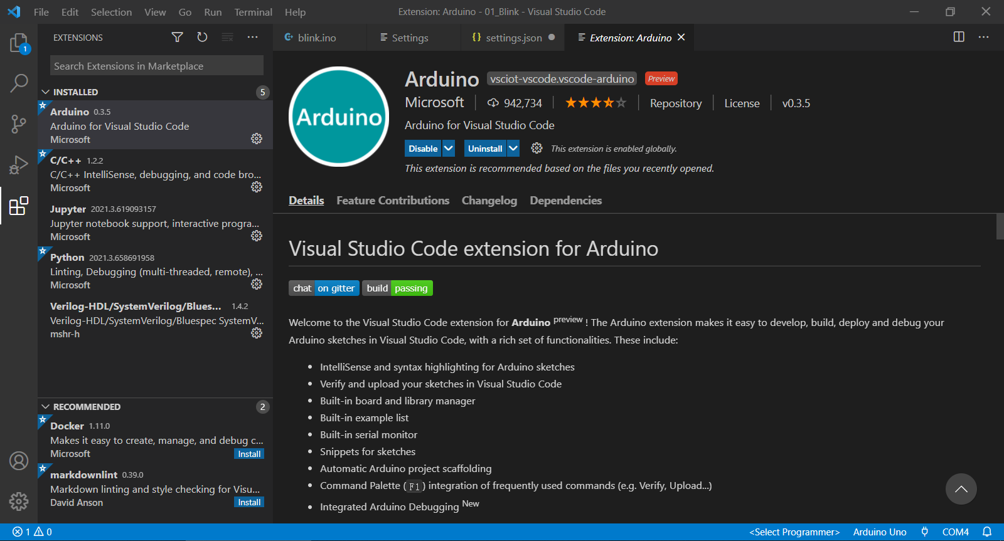Open the License link

(x=742, y=103)
